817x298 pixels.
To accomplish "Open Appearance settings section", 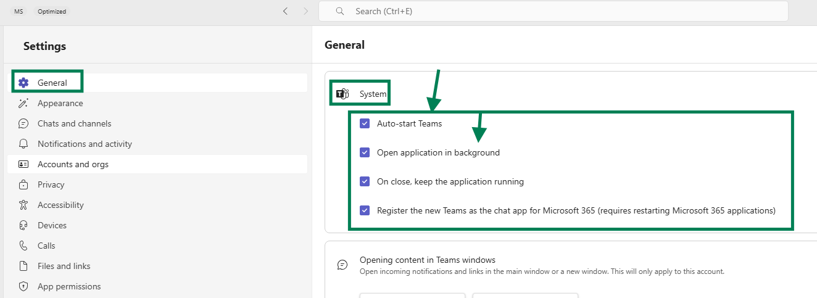I will point(157,103).
